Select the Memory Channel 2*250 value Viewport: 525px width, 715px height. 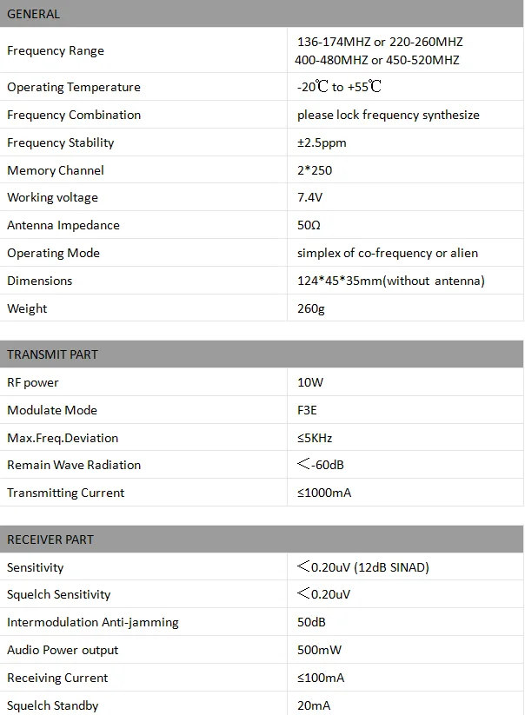[315, 170]
